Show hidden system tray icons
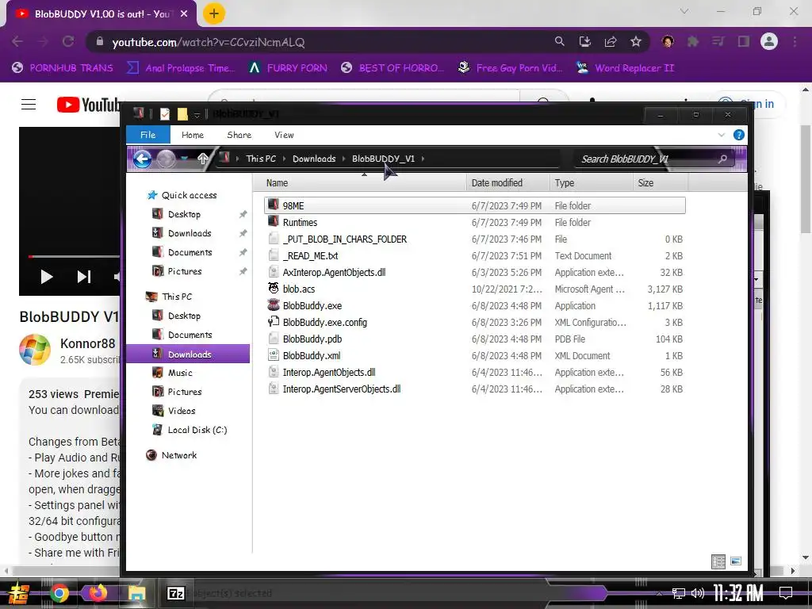The height and width of the screenshot is (609, 812). 659,593
